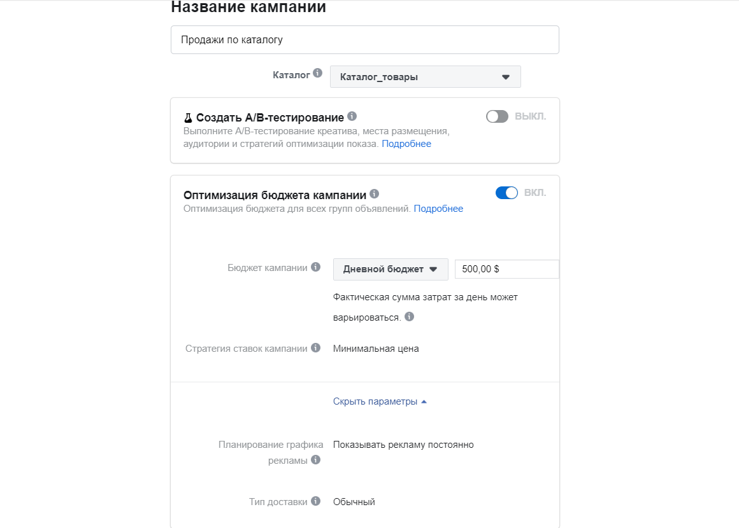
Task: Click Подробнее link under budget optimization
Action: (x=439, y=208)
